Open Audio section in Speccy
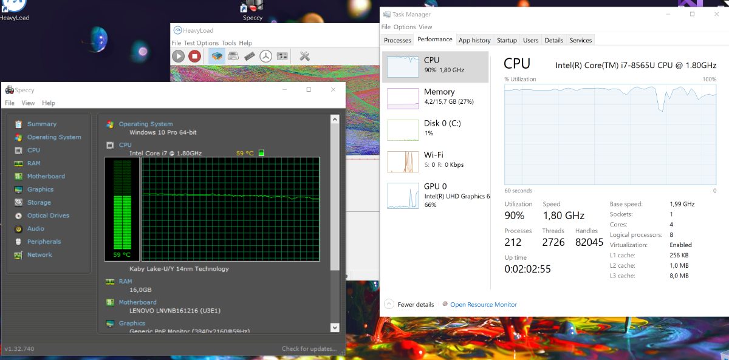The image size is (729, 360). [x=35, y=229]
